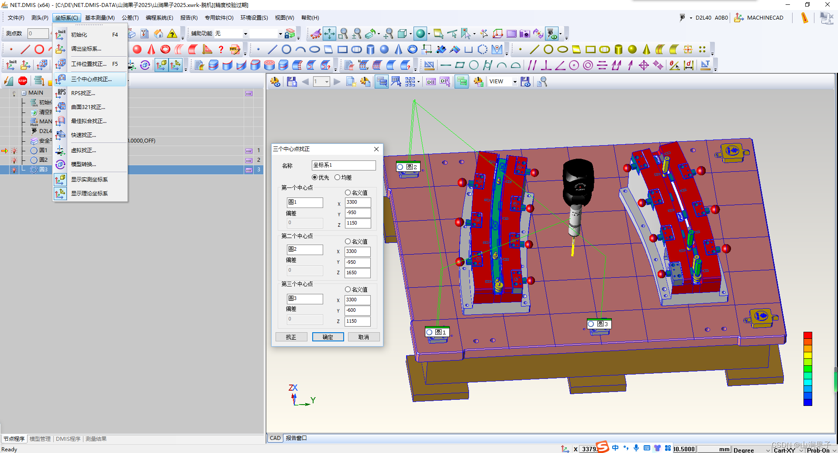838x453 pixels.
Task: Open the VIEW dropdown in CAD toolbar
Action: [x=514, y=82]
